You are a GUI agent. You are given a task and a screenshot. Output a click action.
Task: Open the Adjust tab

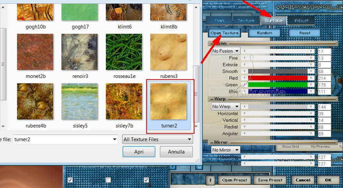tap(301, 21)
